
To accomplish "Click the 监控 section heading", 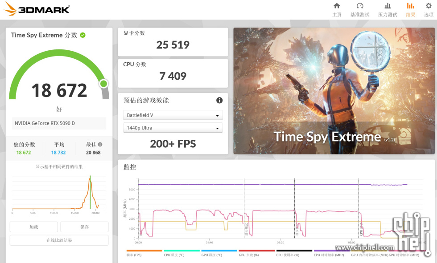I will [x=130, y=167].
